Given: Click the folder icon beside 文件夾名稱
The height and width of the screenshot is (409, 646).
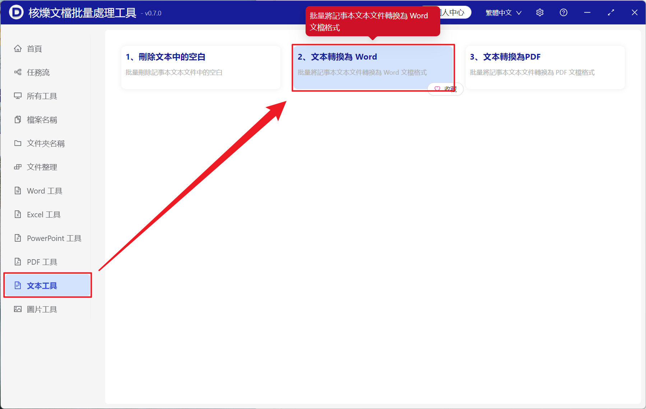Looking at the screenshot, I should [18, 143].
